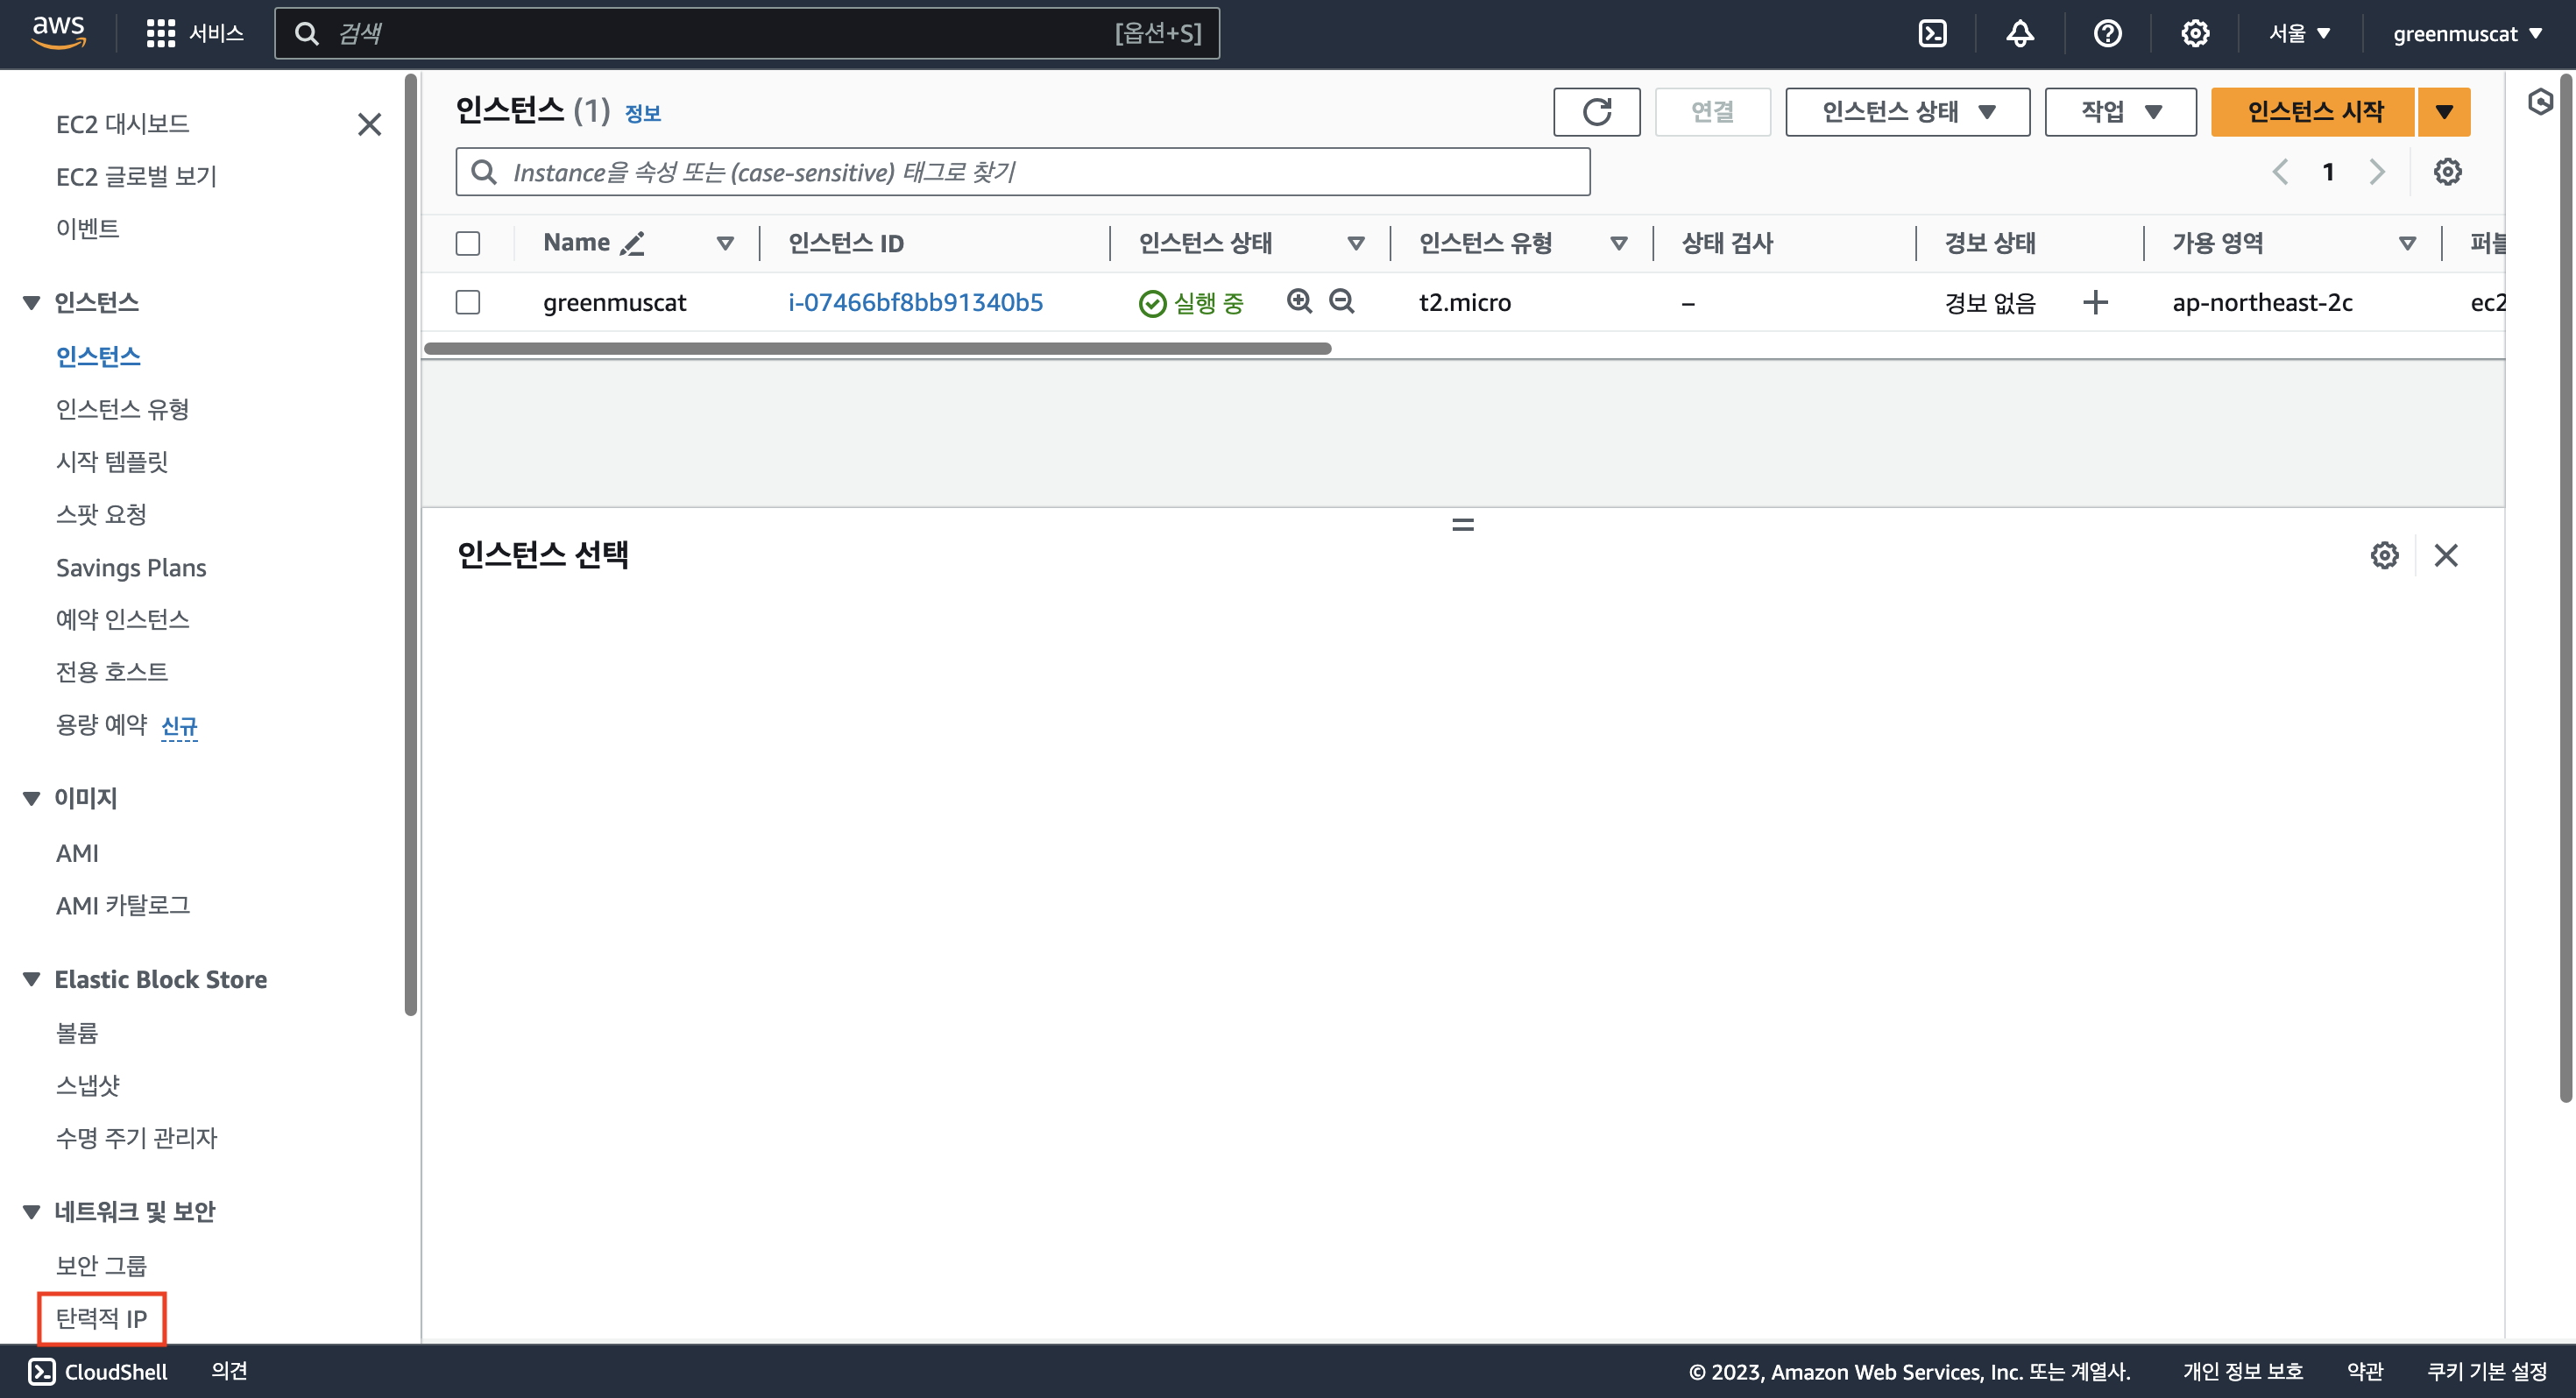Viewport: 2576px width, 1398px height.
Task: Click the t2.micro instance type cell
Action: point(1464,302)
